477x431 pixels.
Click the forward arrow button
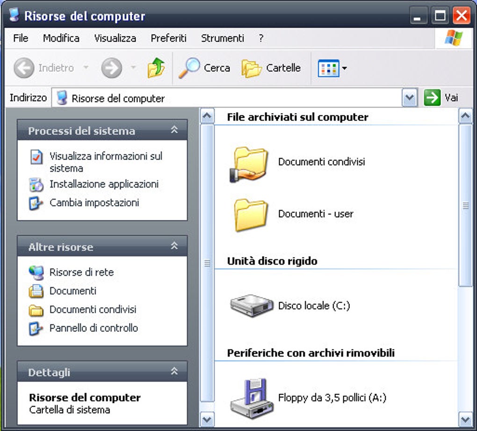click(111, 68)
